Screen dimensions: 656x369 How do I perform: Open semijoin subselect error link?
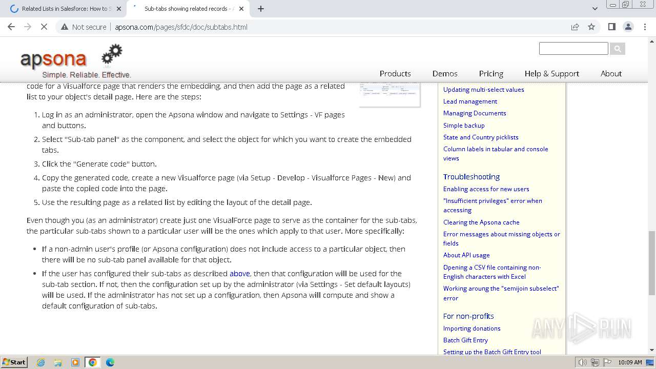pos(501,293)
